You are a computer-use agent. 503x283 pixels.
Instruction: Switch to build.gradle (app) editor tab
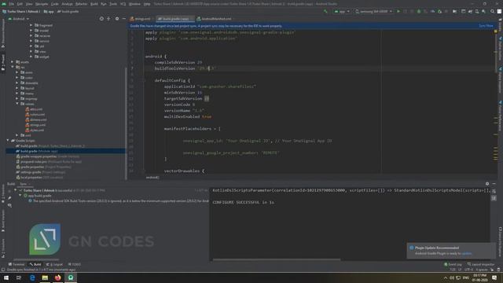(175, 19)
